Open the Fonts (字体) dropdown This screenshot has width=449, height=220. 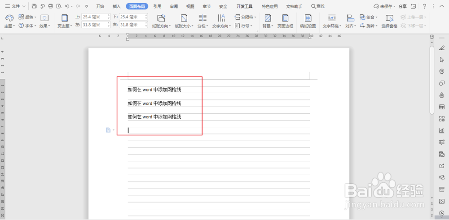click(27, 26)
